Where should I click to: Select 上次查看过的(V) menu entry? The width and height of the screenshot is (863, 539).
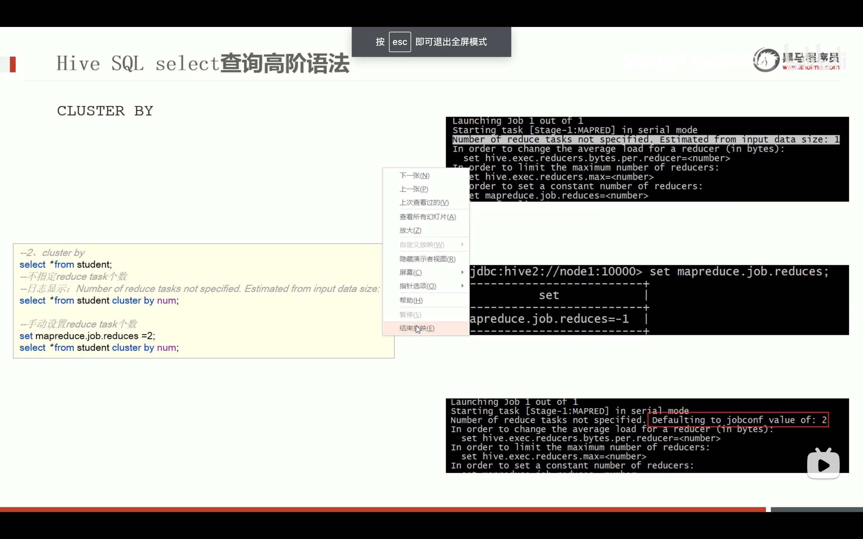click(x=426, y=202)
